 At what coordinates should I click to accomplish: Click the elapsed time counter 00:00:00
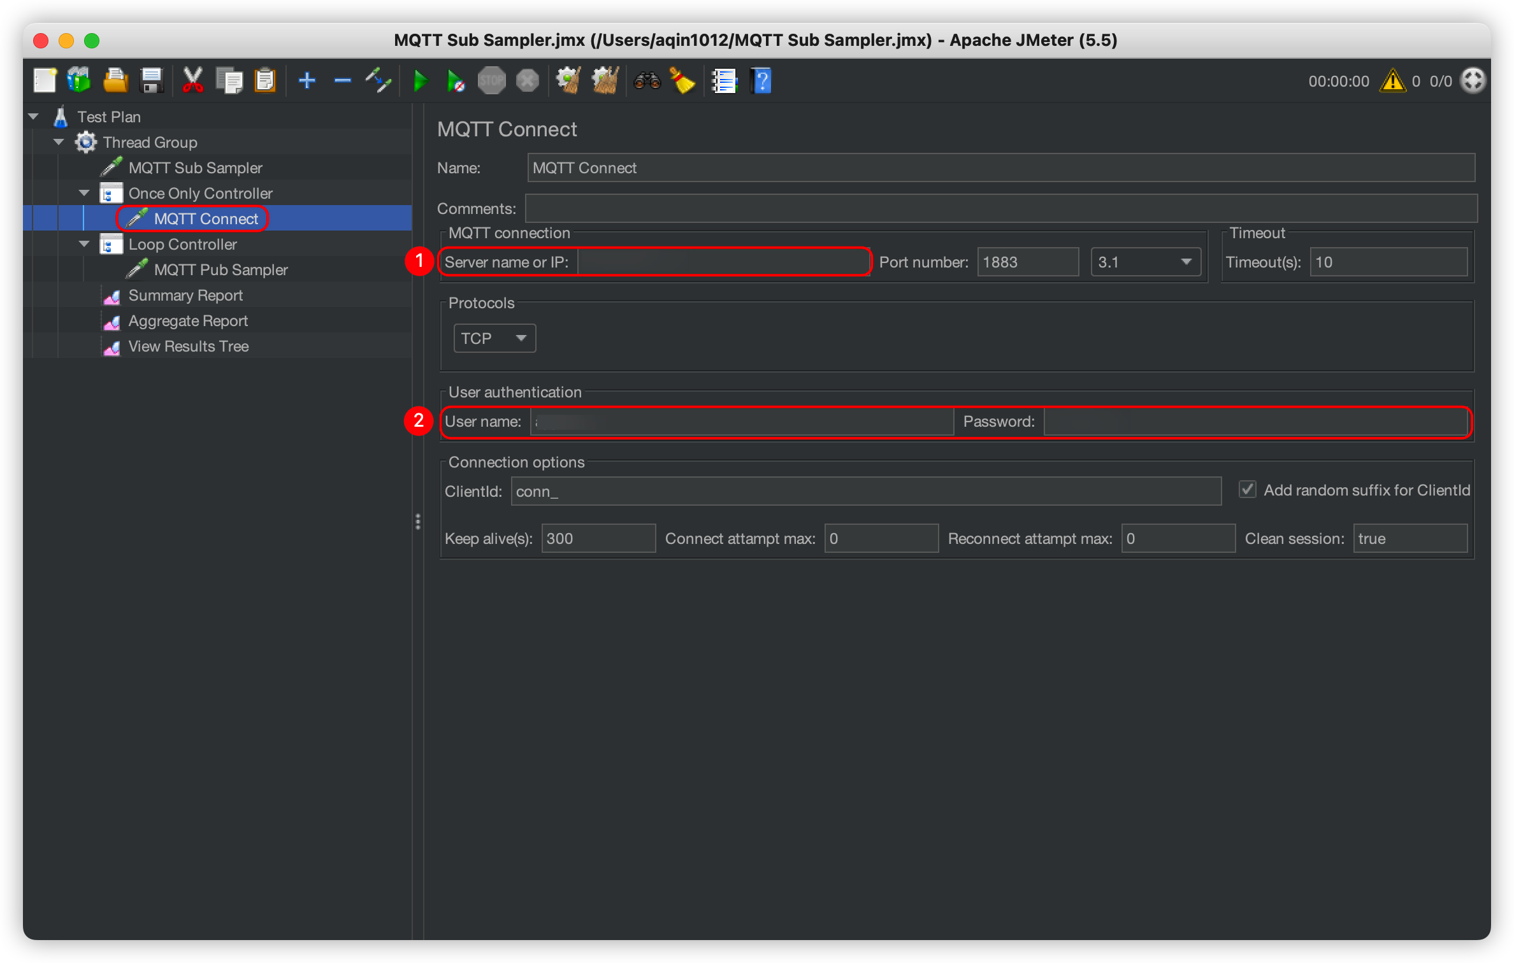[x=1339, y=81]
